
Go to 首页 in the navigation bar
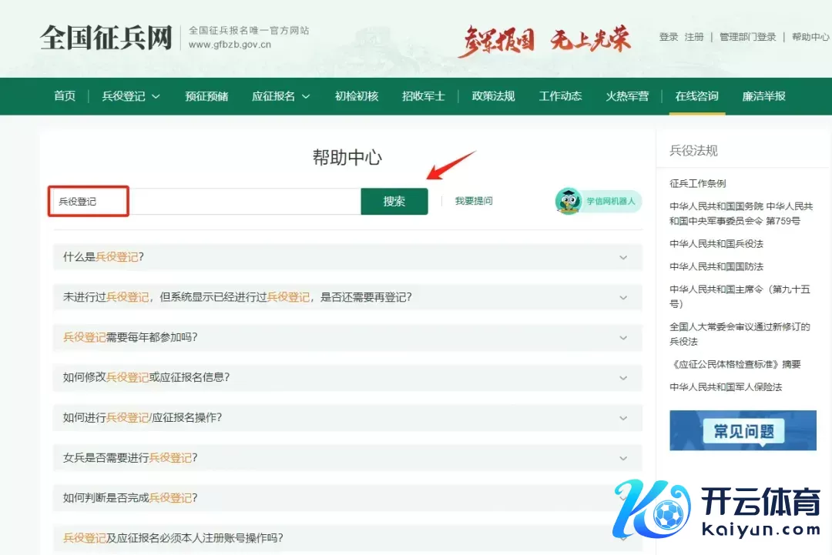pos(65,96)
